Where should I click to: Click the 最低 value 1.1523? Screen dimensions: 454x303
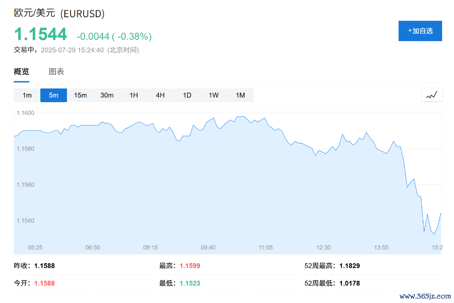click(190, 283)
